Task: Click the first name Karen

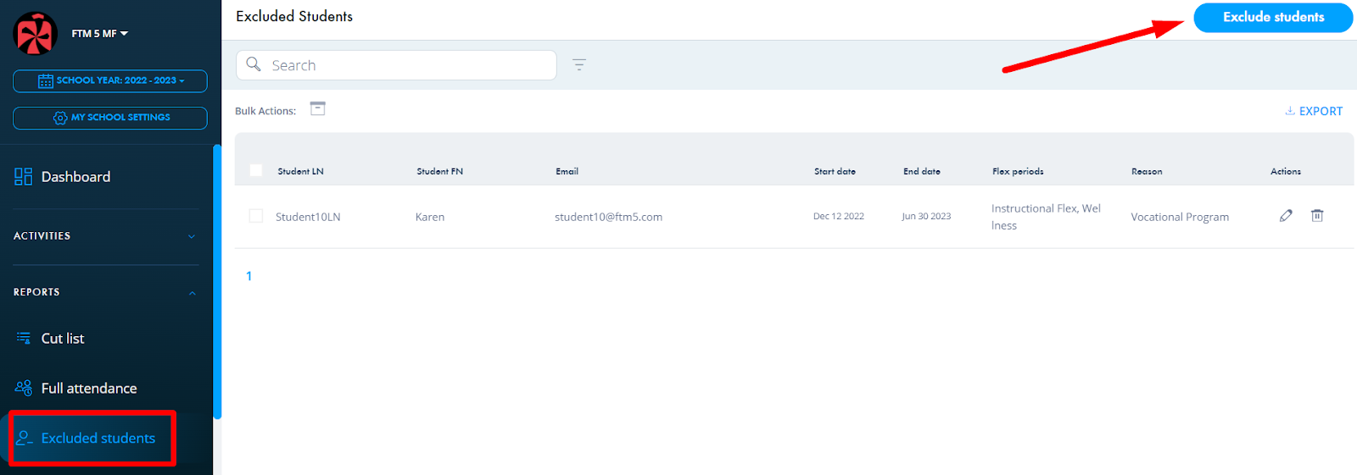Action: pyautogui.click(x=430, y=218)
